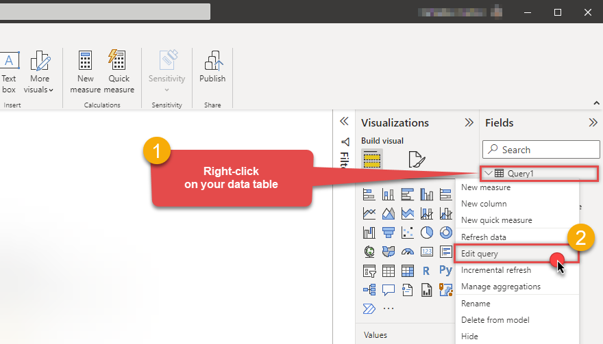The height and width of the screenshot is (344, 603).
Task: Select Card (123) visual
Action: point(427,252)
